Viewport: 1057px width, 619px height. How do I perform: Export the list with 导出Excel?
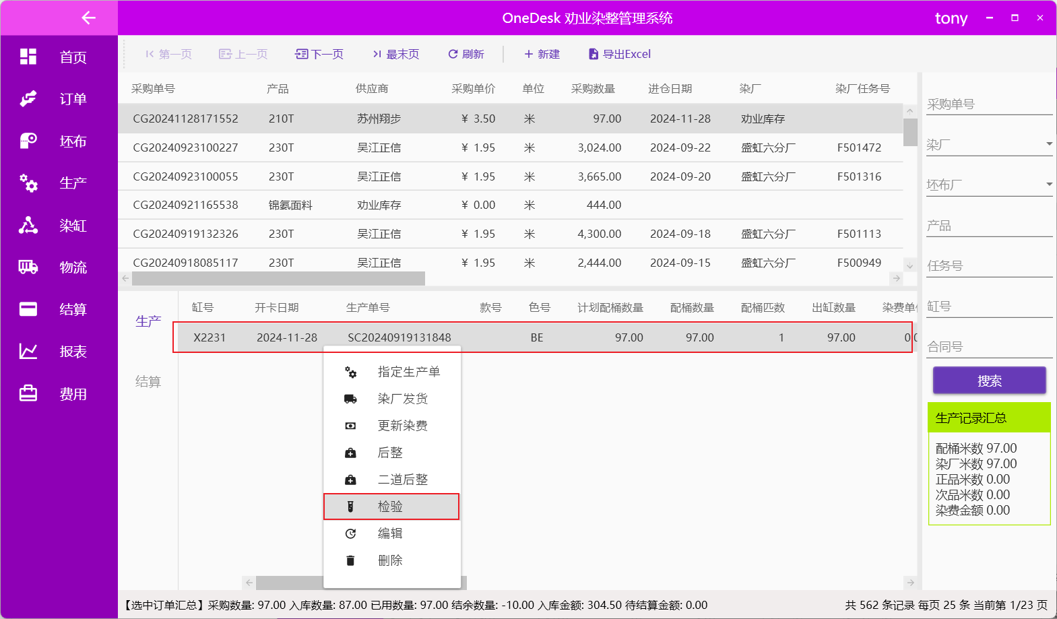[x=620, y=54]
